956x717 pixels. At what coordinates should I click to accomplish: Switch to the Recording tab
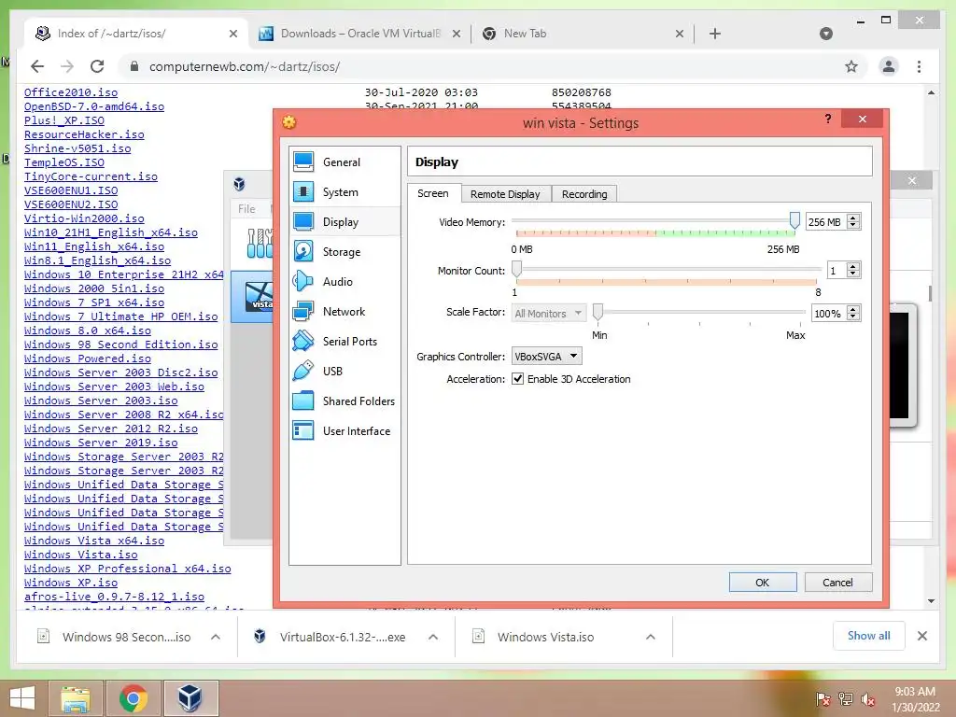coord(584,194)
